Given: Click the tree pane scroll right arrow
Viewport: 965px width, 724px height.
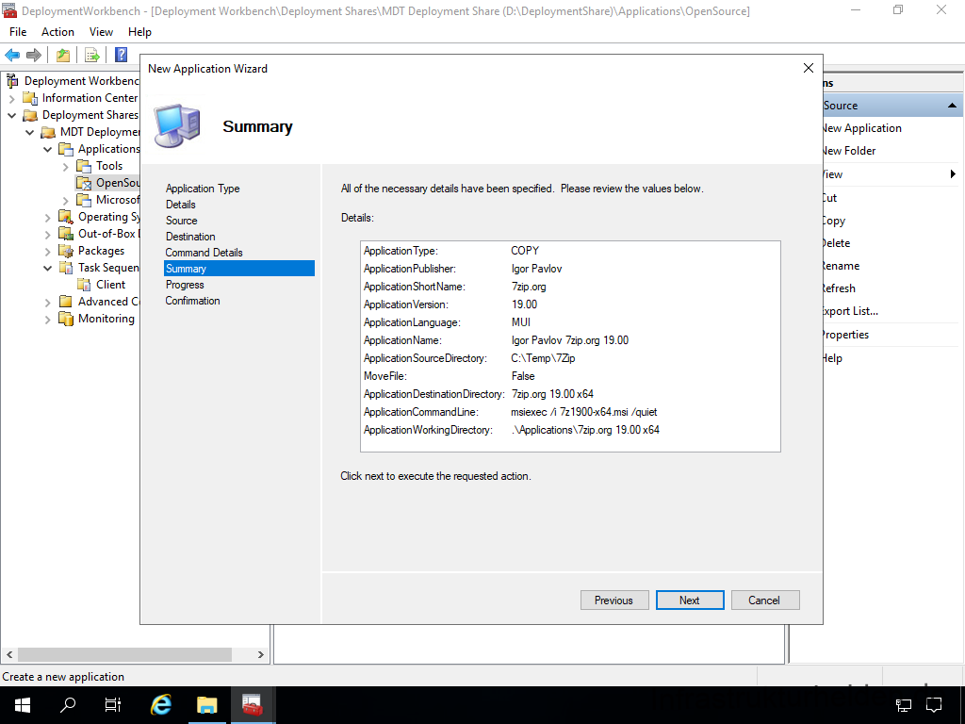Looking at the screenshot, I should point(260,654).
